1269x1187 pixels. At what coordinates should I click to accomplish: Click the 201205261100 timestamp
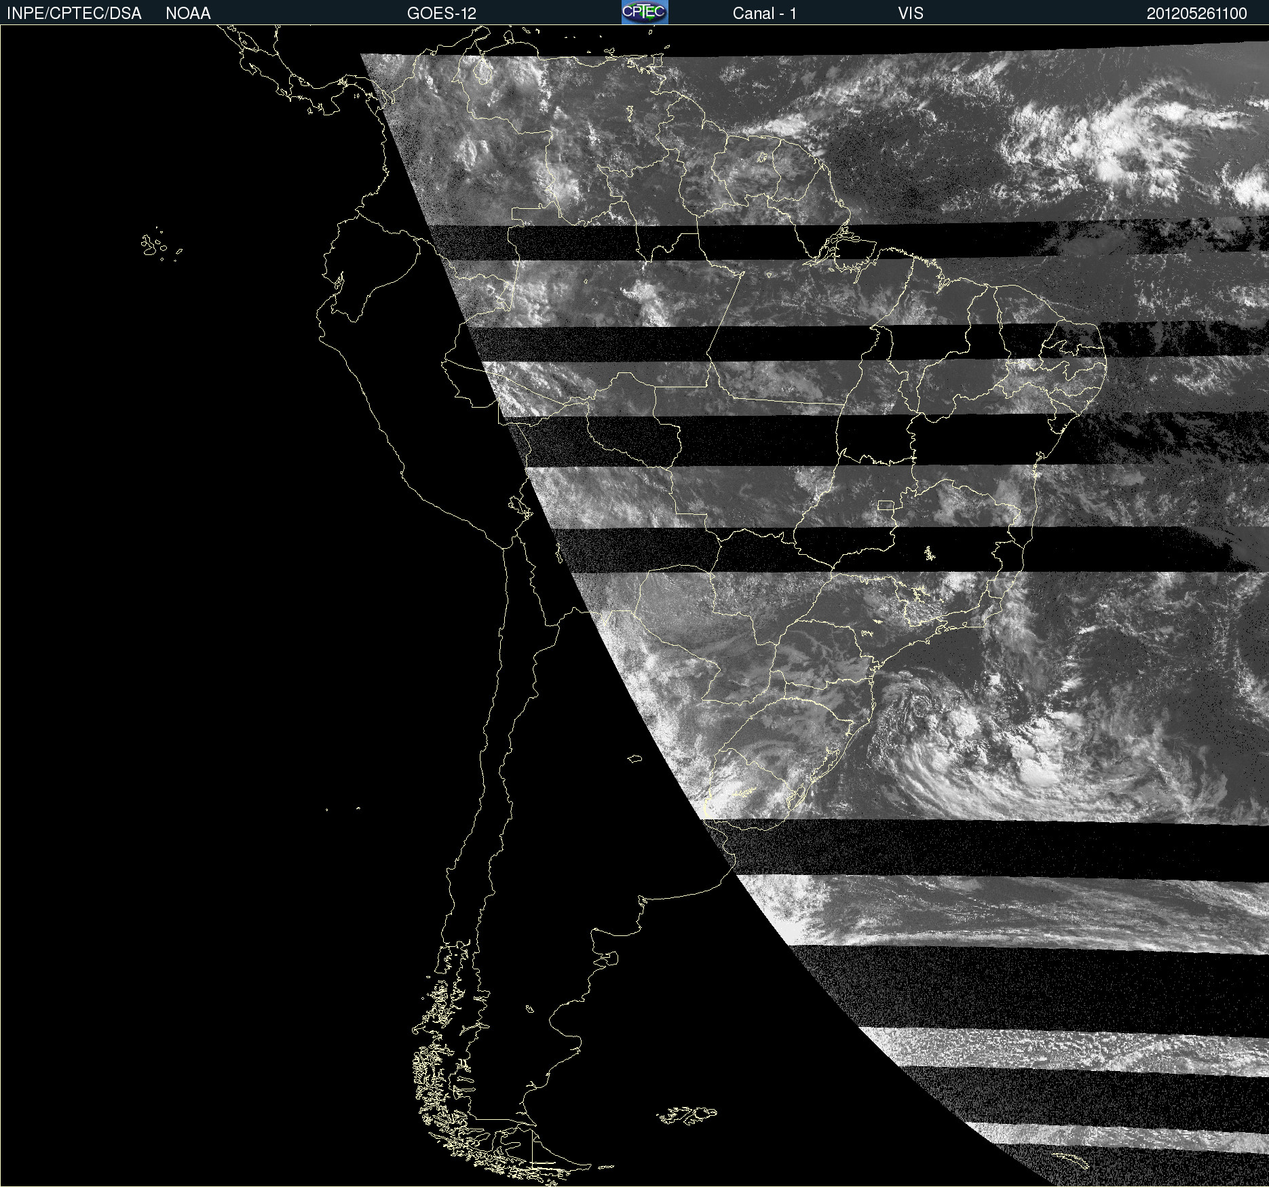[1197, 14]
